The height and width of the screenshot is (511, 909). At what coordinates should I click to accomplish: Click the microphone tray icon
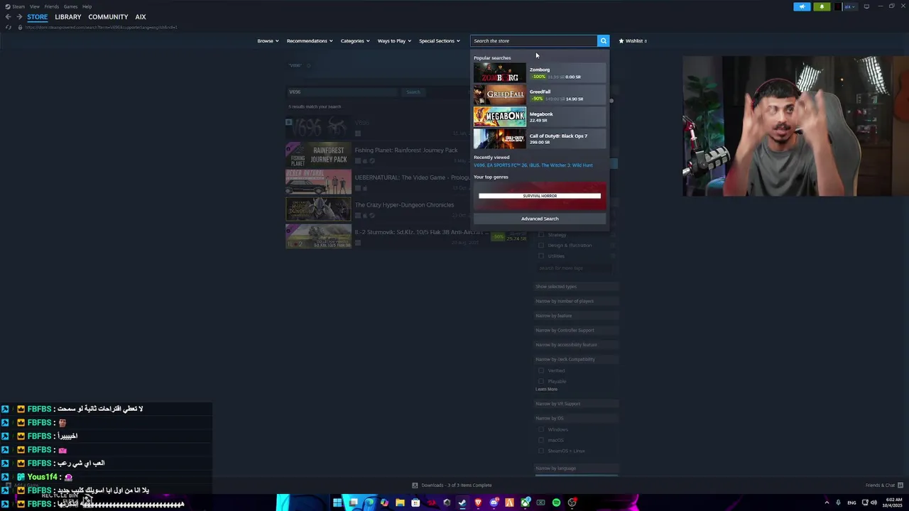[839, 502]
